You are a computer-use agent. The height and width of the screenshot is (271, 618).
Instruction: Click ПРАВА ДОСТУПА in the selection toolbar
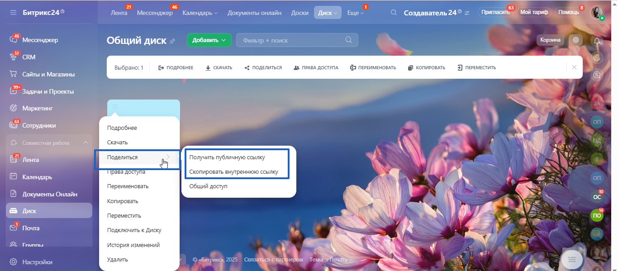tap(316, 67)
